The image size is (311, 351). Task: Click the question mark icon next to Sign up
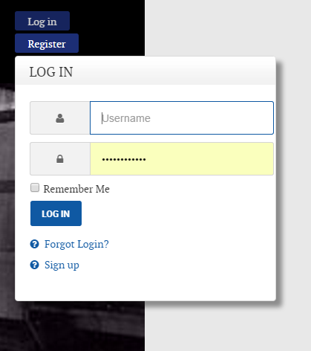click(34, 265)
